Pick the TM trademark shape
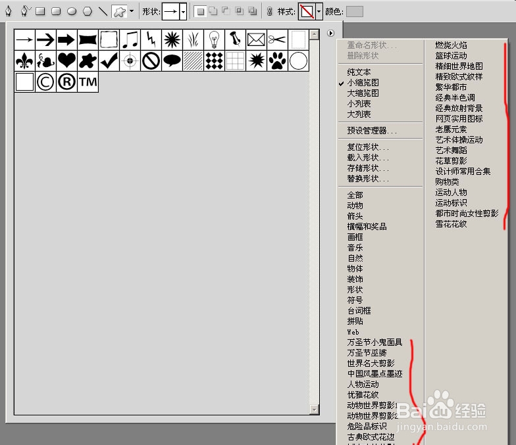Viewport: 516px width, 445px height. (x=88, y=82)
